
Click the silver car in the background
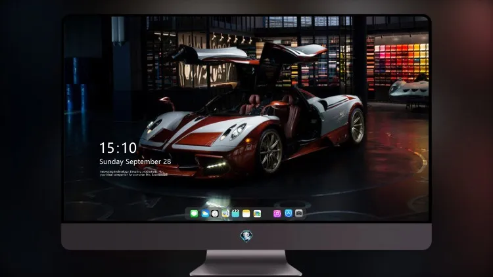409,88
